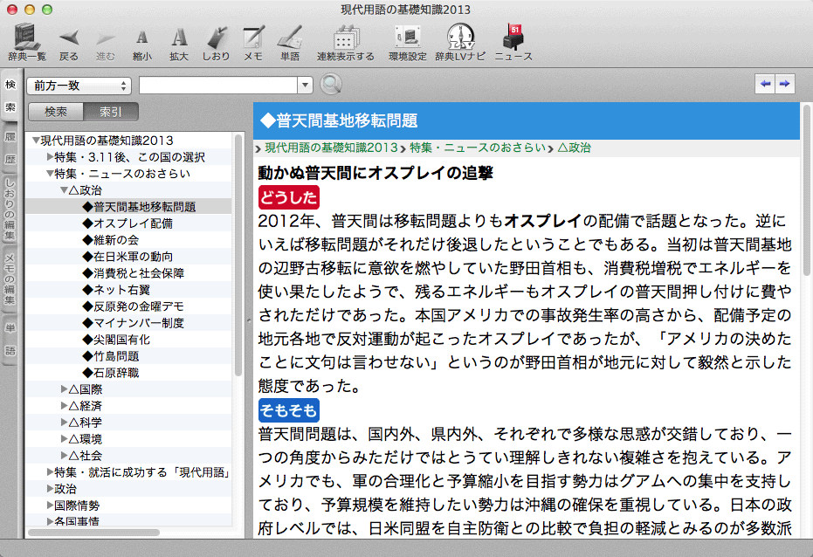
Task: Shrink text with the 縮小 icon
Action: tap(141, 43)
